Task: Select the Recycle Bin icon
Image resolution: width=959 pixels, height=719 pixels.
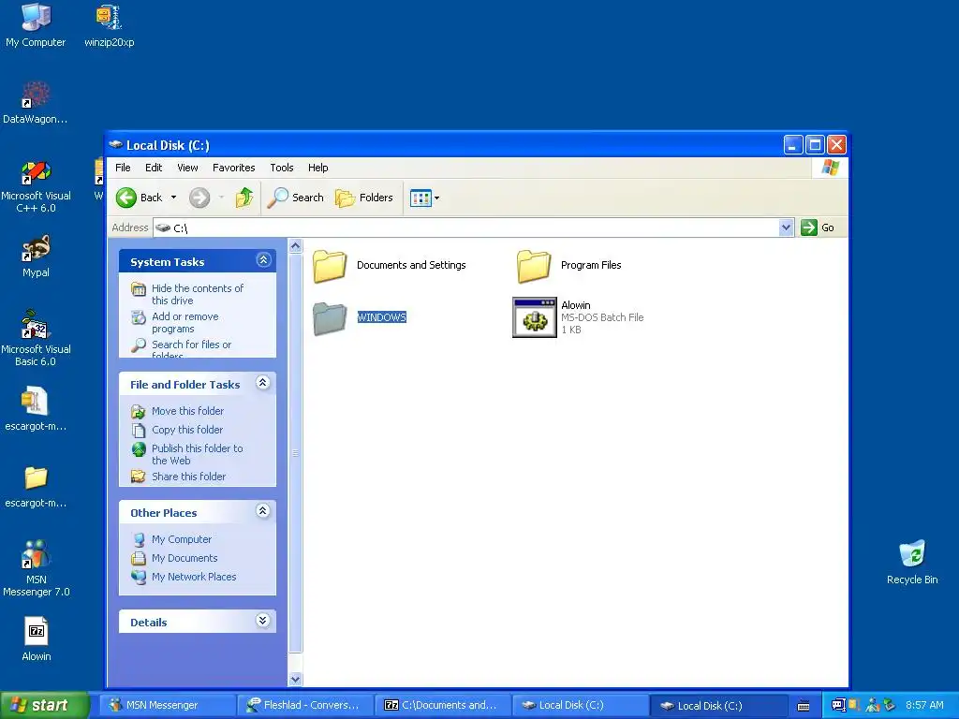Action: (912, 563)
